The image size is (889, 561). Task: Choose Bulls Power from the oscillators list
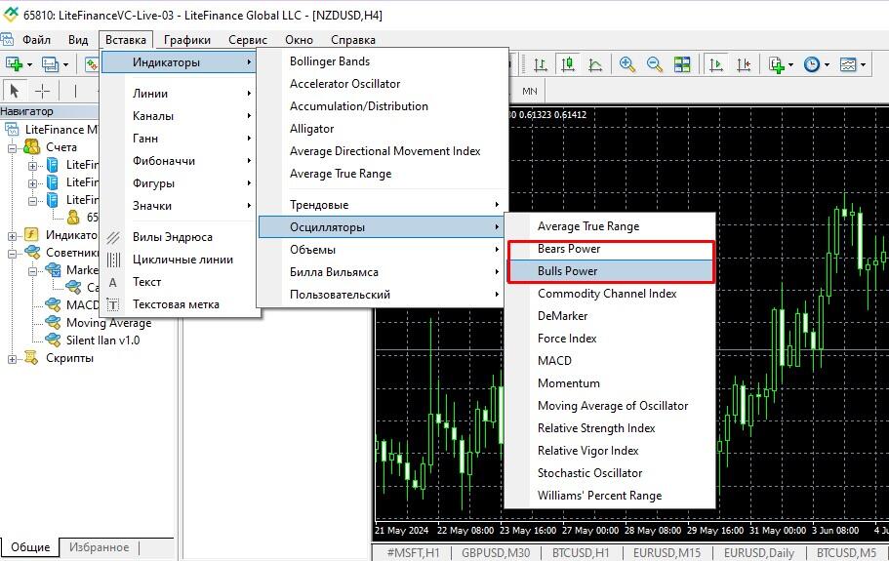point(567,271)
